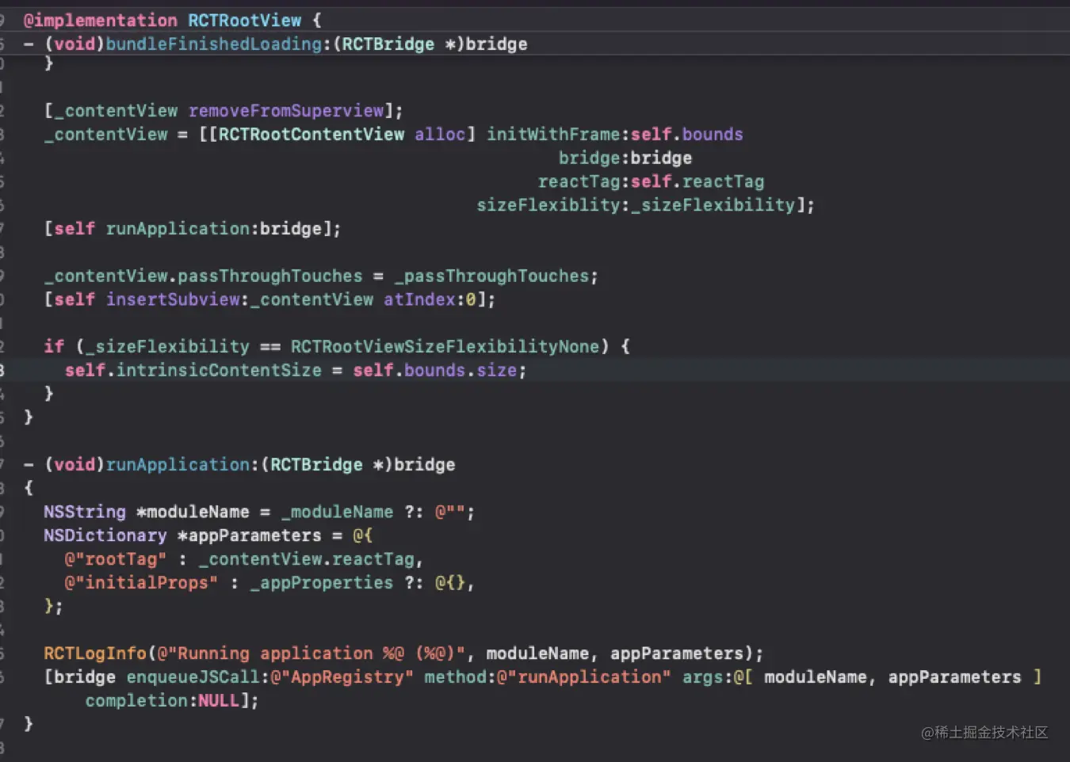
Task: Click the enqueueJSCall: selector
Action: (x=198, y=677)
